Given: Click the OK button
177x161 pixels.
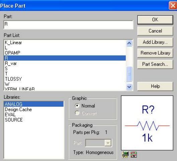Looking at the screenshot, I should (x=155, y=20).
